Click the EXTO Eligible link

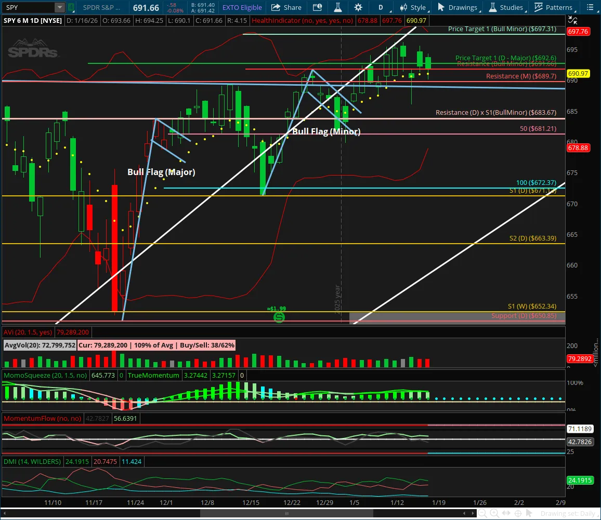coord(242,7)
